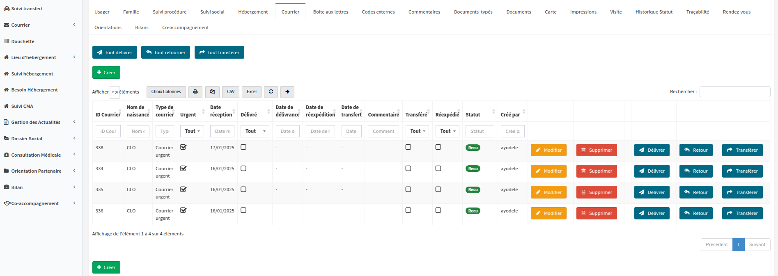Expand the Courrier sidebar menu chevron

[74, 25]
